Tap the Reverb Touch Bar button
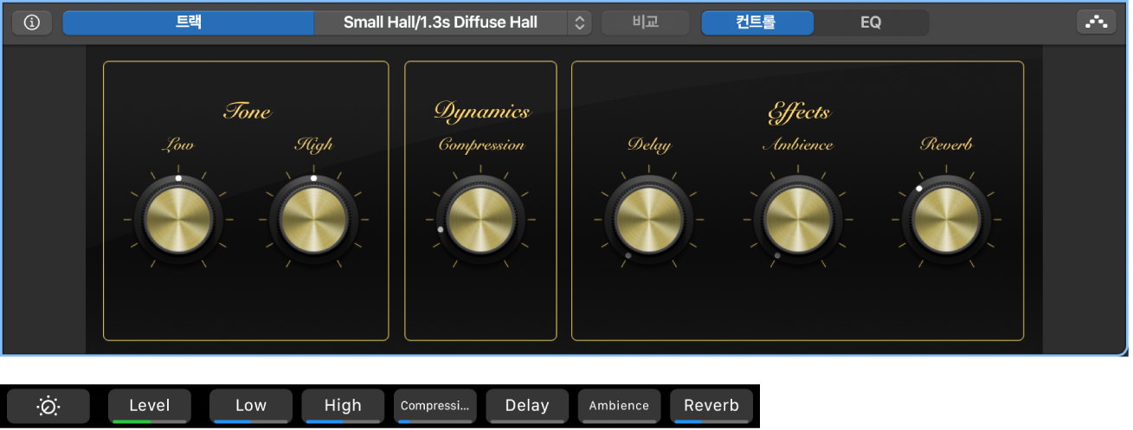 pos(711,406)
